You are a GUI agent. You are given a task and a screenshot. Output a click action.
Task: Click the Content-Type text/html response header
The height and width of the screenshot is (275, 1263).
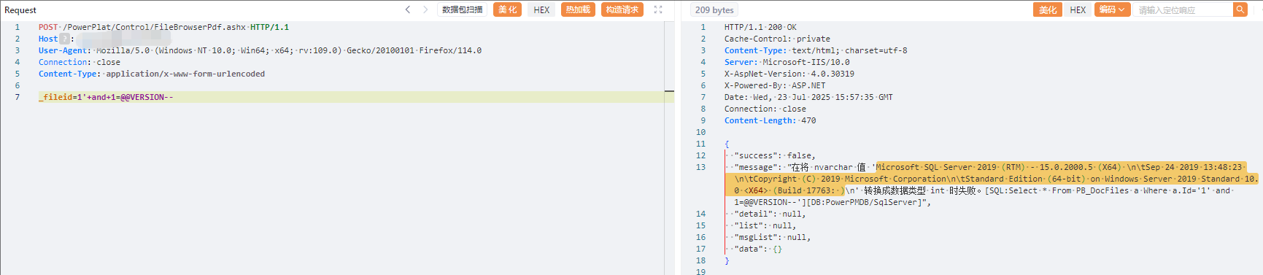pyautogui.click(x=816, y=50)
